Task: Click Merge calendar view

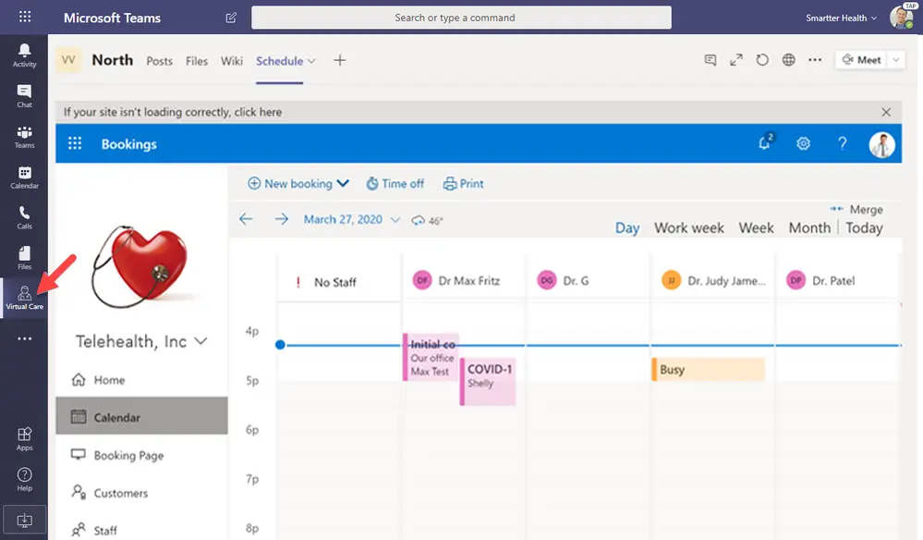Action: pos(856,209)
